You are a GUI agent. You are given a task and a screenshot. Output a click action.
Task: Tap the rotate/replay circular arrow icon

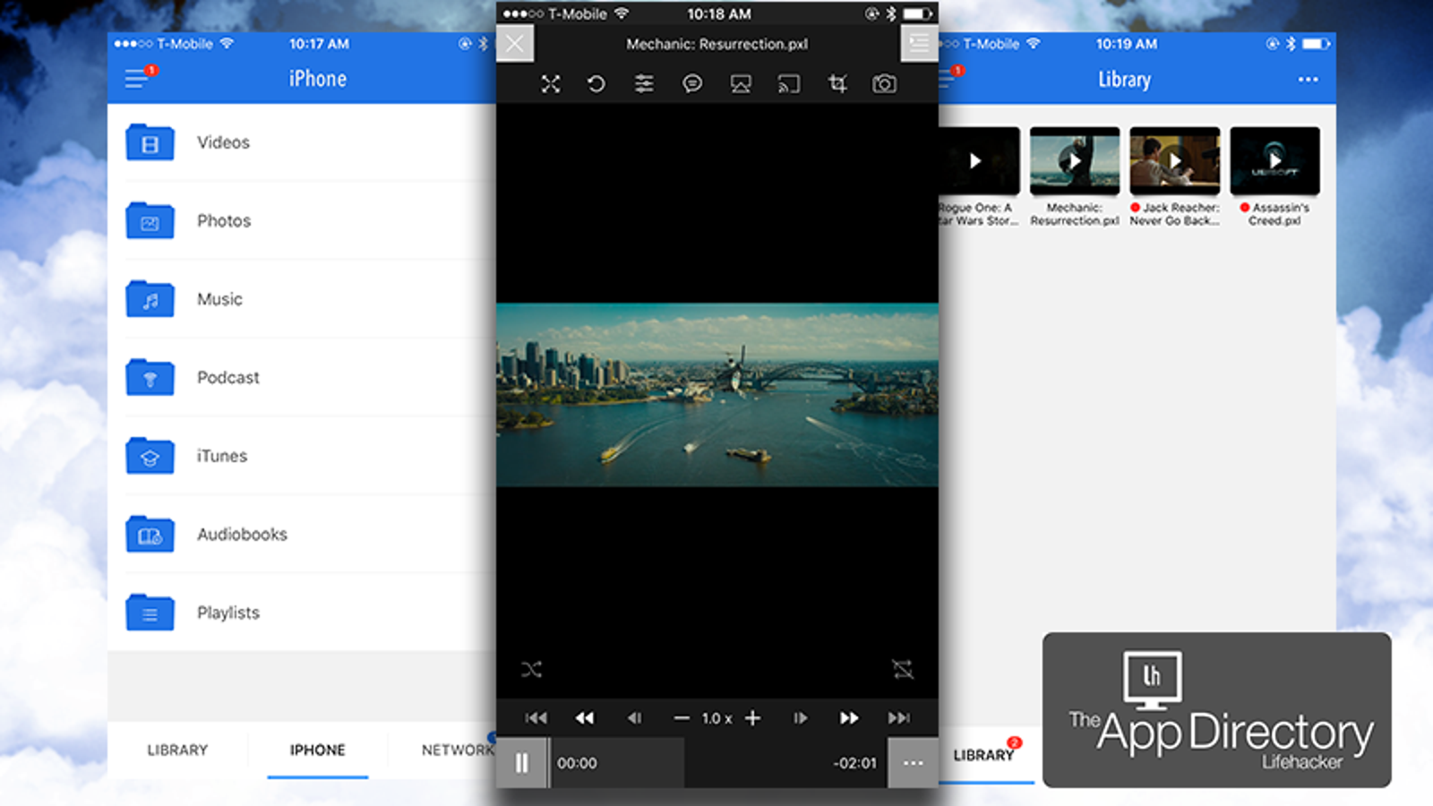(x=596, y=84)
